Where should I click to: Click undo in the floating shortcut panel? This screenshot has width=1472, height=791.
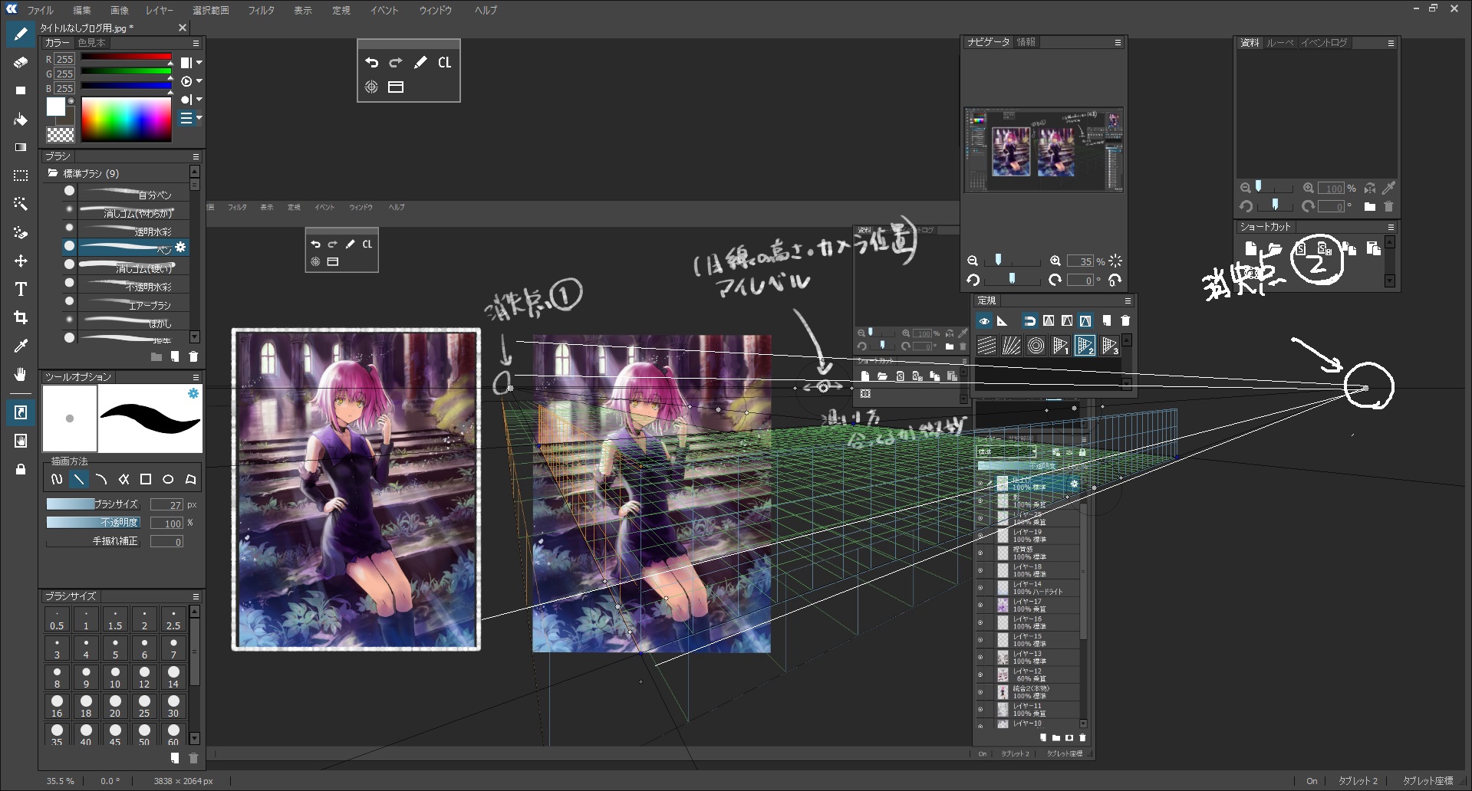(x=372, y=63)
